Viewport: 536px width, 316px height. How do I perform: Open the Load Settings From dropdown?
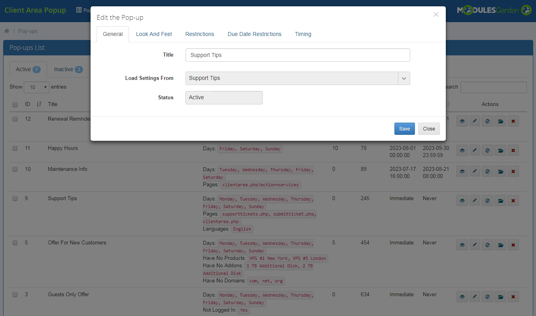pos(404,78)
